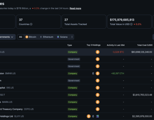Click the CEPO.US ticker
This screenshot has width=154, height=120.
click(29, 109)
